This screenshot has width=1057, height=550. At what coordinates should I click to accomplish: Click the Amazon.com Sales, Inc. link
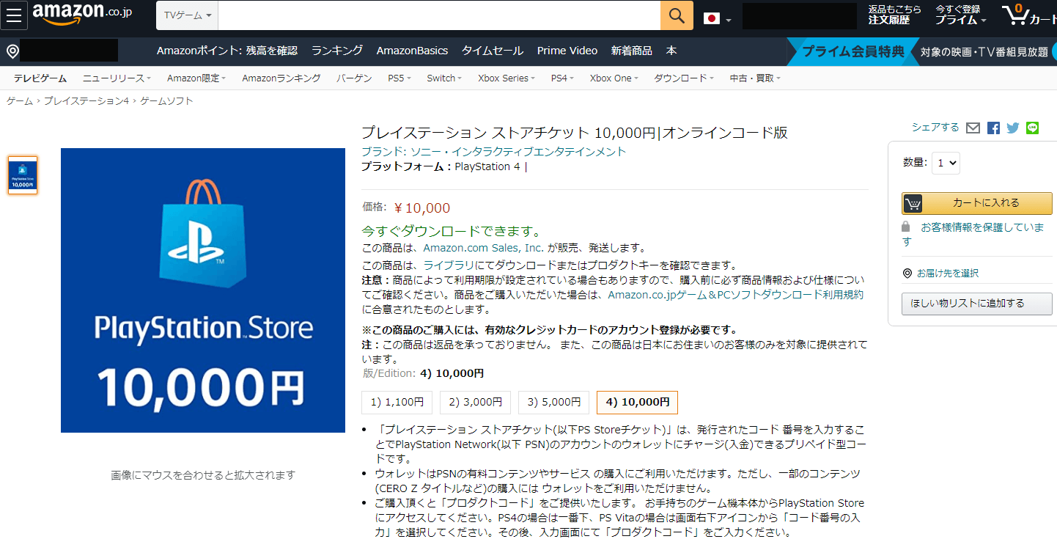[484, 248]
